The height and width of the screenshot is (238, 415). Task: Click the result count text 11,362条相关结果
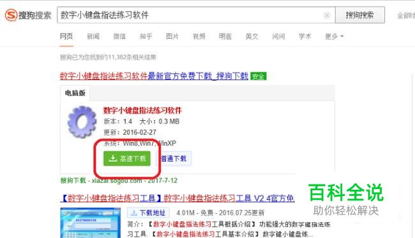coord(132,57)
